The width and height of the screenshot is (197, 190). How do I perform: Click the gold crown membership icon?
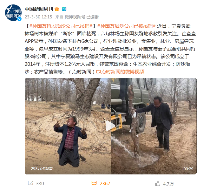point(57,9)
